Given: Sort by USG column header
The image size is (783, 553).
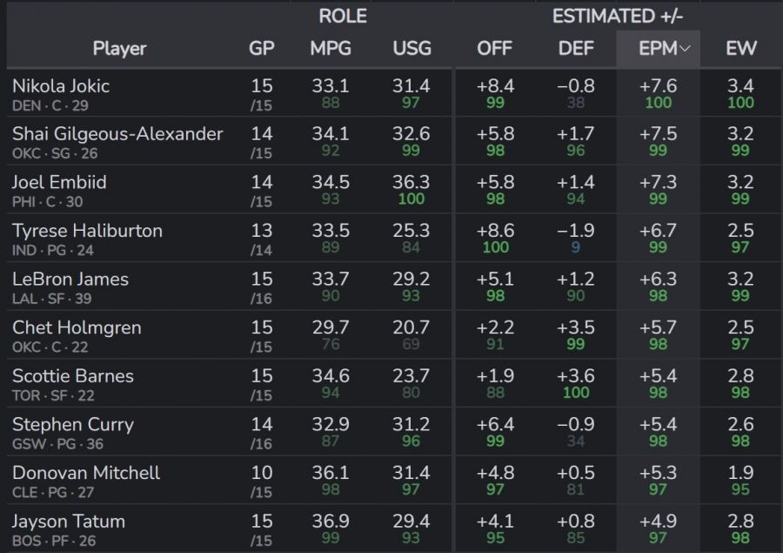Looking at the screenshot, I should [412, 49].
